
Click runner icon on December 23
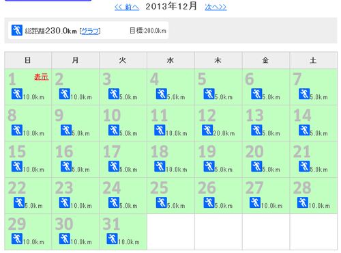pos(65,202)
